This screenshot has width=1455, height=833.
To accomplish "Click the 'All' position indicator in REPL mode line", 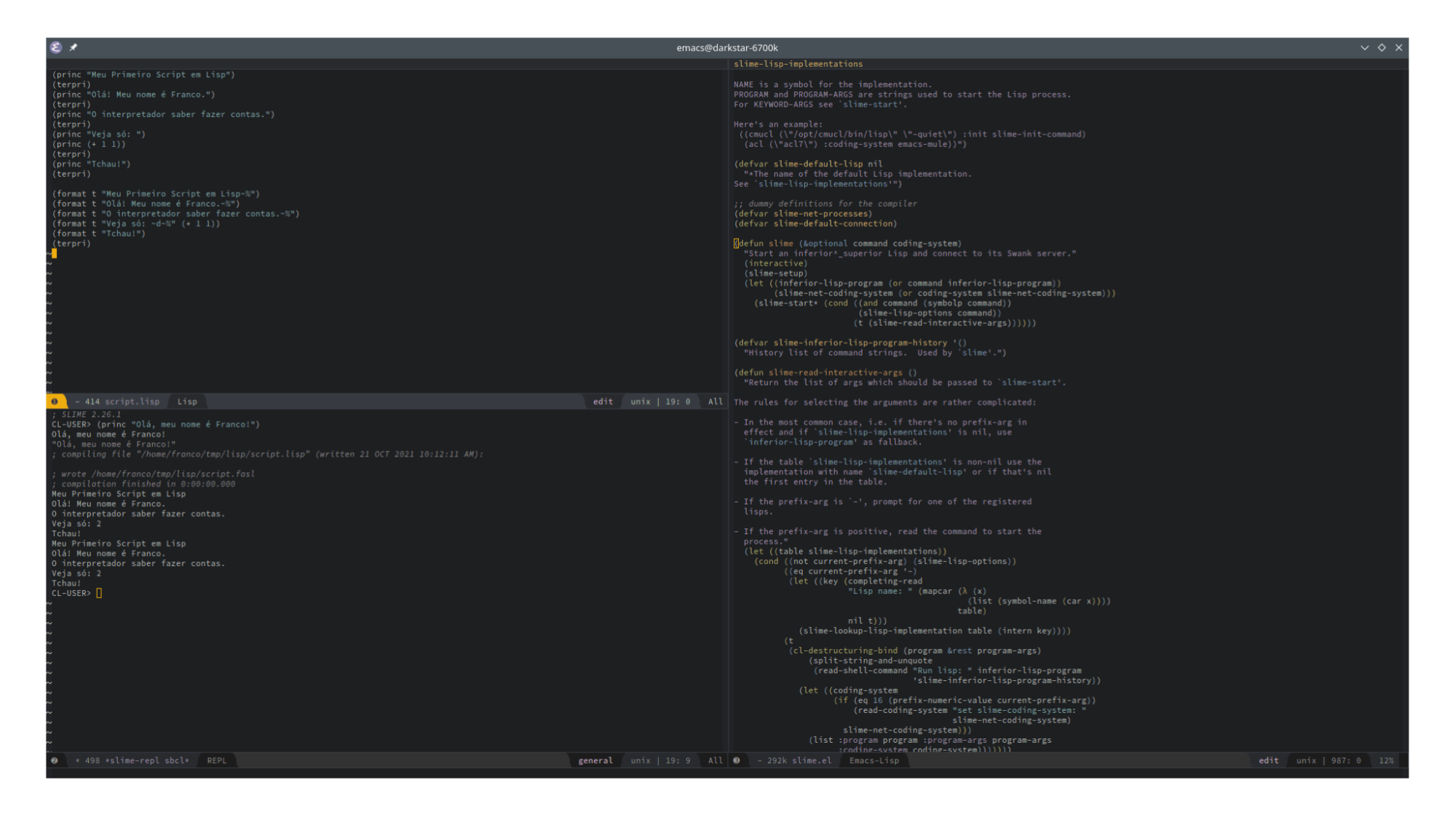I will coord(715,761).
